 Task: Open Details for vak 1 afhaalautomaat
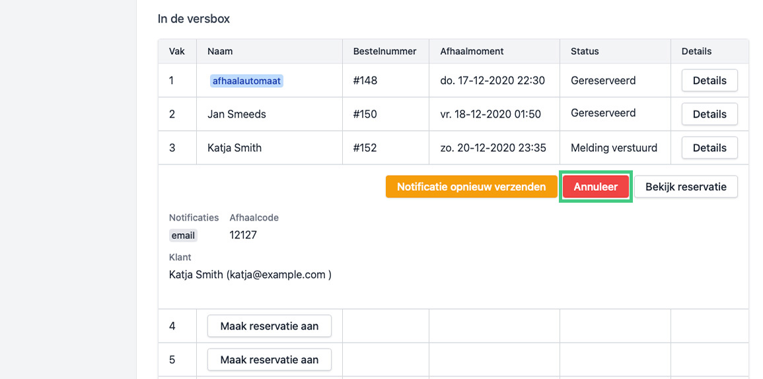pyautogui.click(x=709, y=81)
